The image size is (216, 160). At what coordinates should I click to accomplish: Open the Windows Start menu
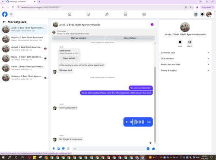click(3, 157)
